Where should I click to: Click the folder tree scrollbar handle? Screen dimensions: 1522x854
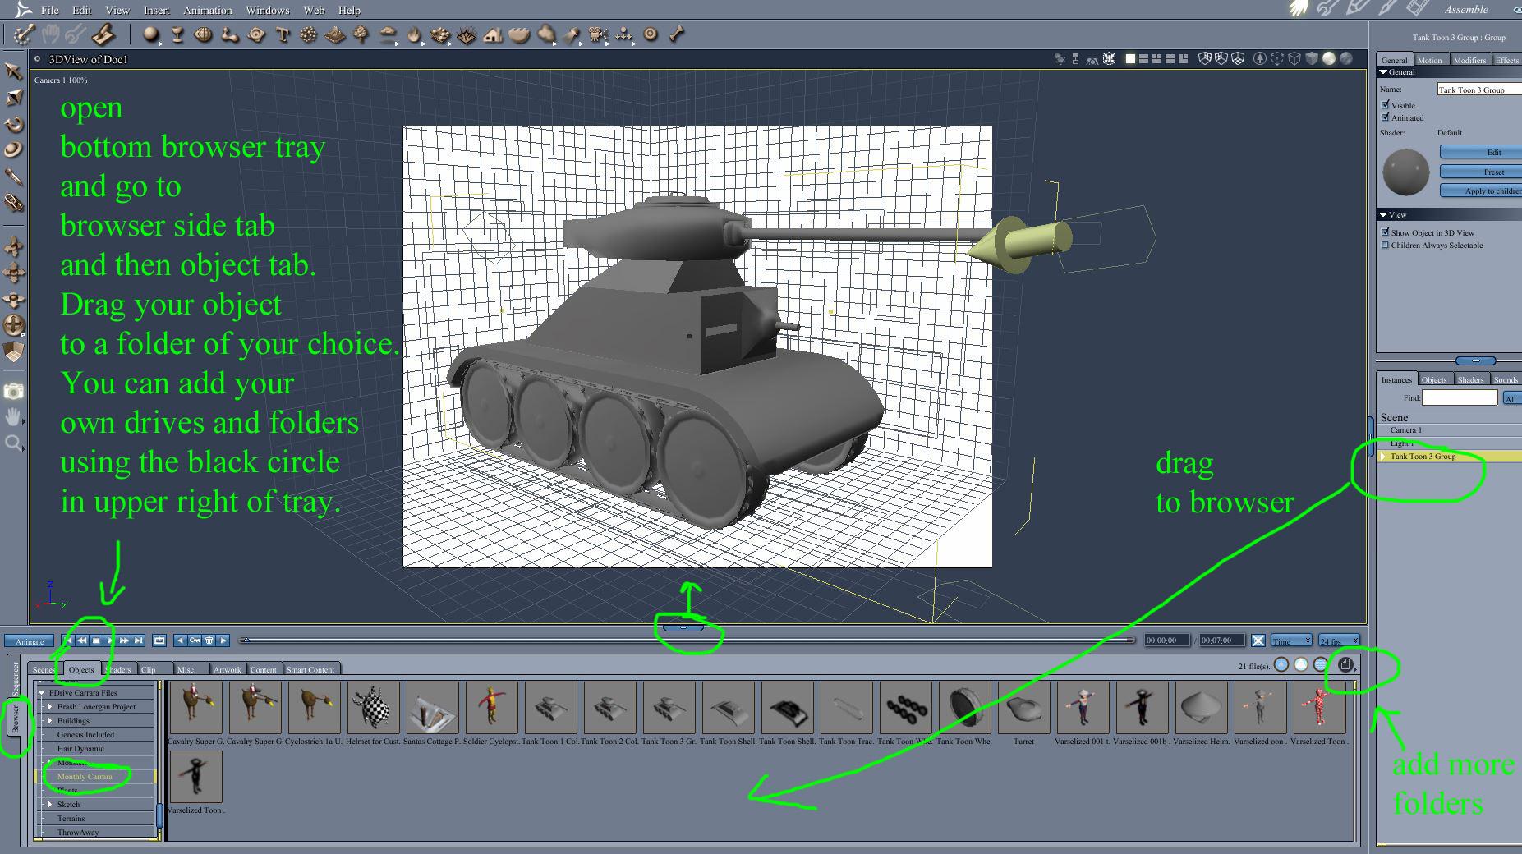(159, 815)
